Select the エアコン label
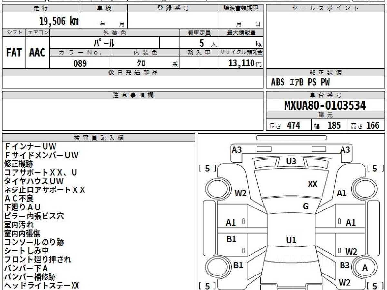This screenshot has width=387, height=290. 38,33
